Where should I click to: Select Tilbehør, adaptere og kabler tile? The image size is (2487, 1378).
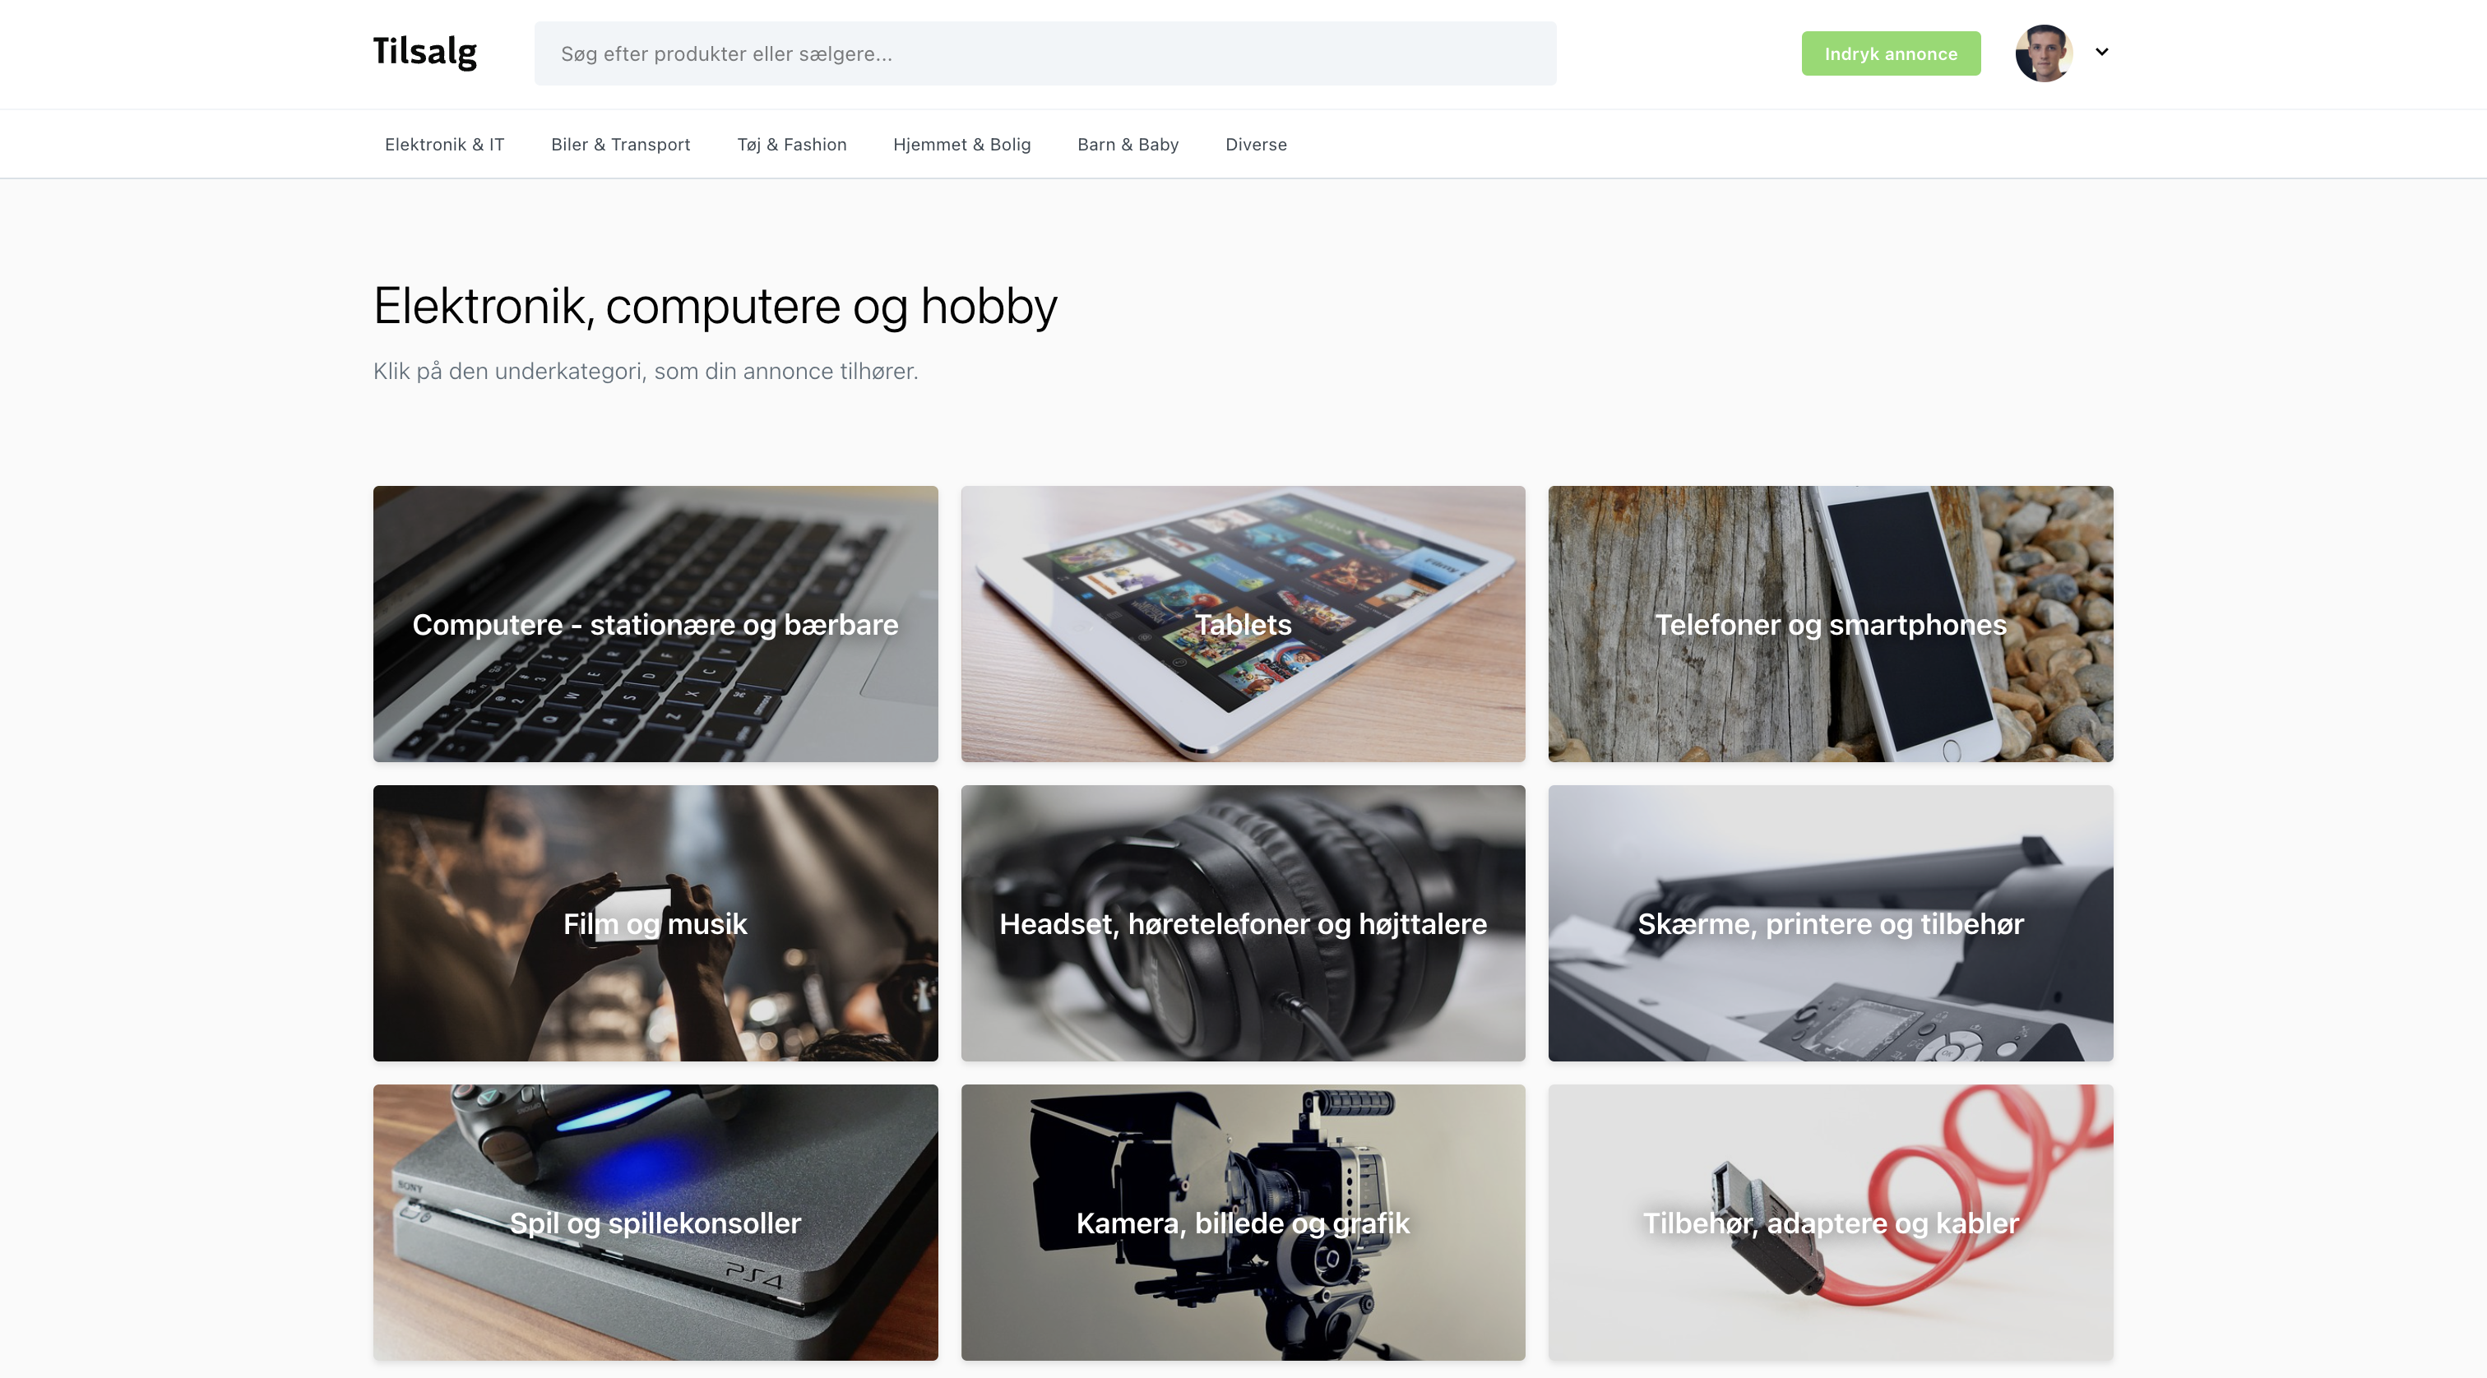1831,1222
